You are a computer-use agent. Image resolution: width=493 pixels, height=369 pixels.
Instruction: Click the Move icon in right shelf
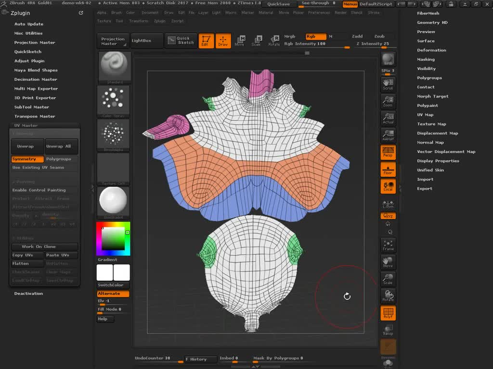click(x=388, y=262)
